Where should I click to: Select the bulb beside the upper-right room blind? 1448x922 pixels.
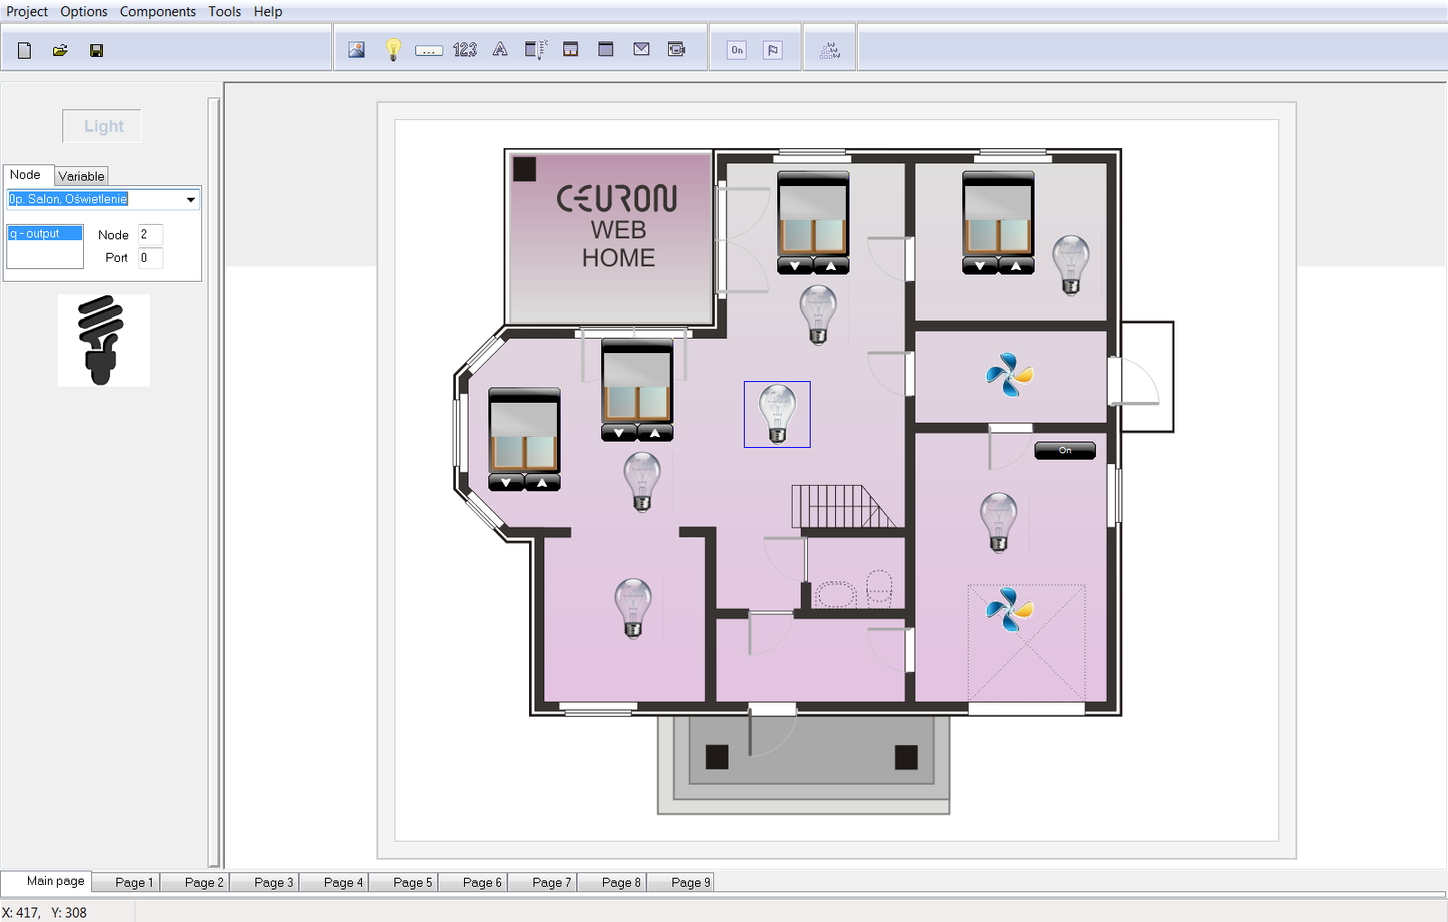click(1071, 265)
